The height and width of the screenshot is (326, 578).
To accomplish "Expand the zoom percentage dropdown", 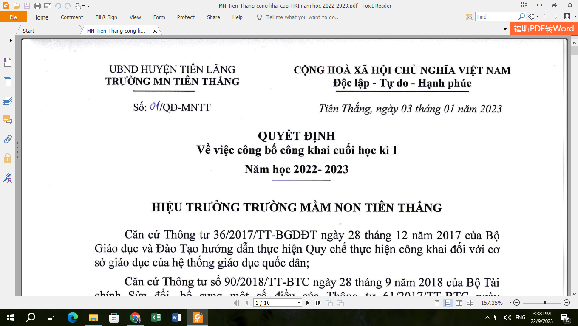I will pos(510,303).
